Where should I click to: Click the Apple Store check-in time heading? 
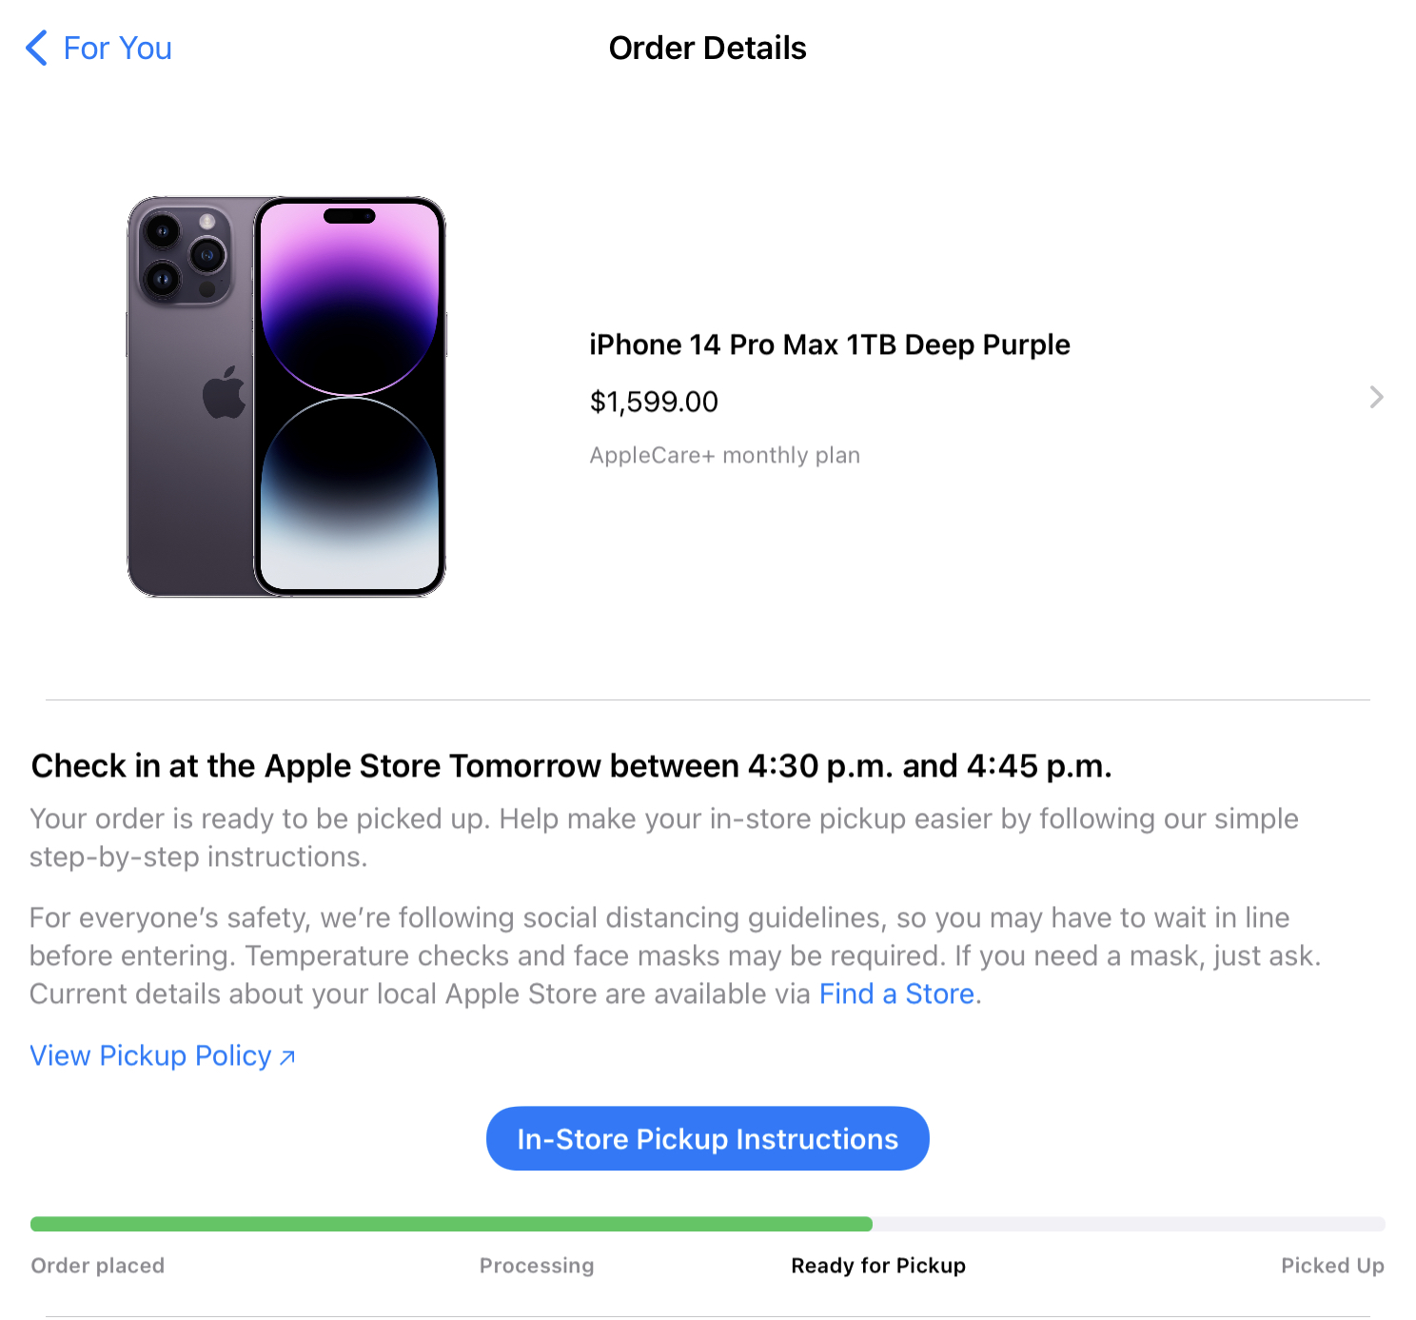pyautogui.click(x=571, y=766)
